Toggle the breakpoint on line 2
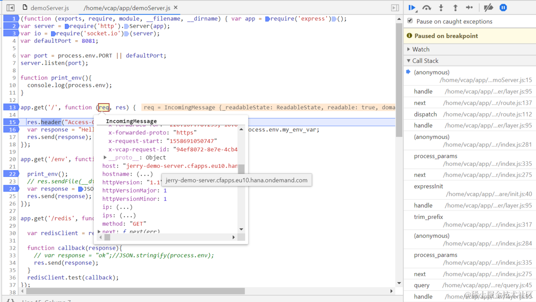 pyautogui.click(x=11, y=26)
